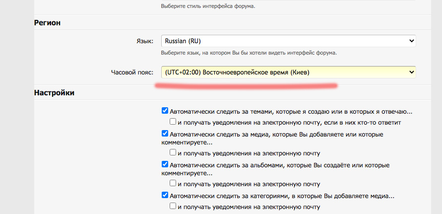Click the hint "Выберите стиль интерфейса форума"
Image resolution: width=442 pixels, height=214 pixels.
pos(208,6)
